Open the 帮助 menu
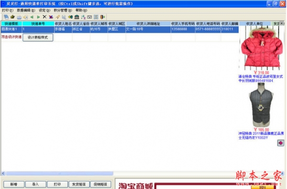 click(81, 10)
